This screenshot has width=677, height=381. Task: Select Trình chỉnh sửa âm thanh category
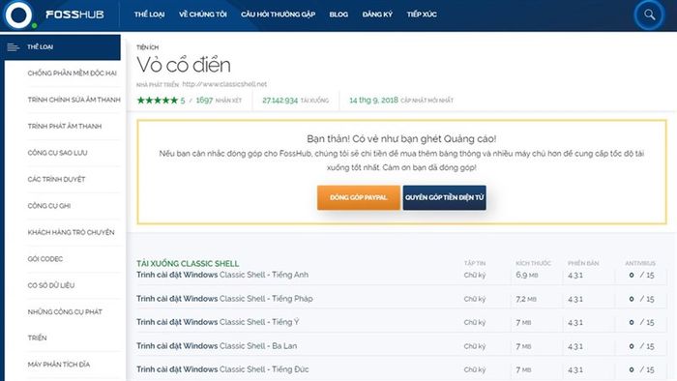[x=74, y=100]
